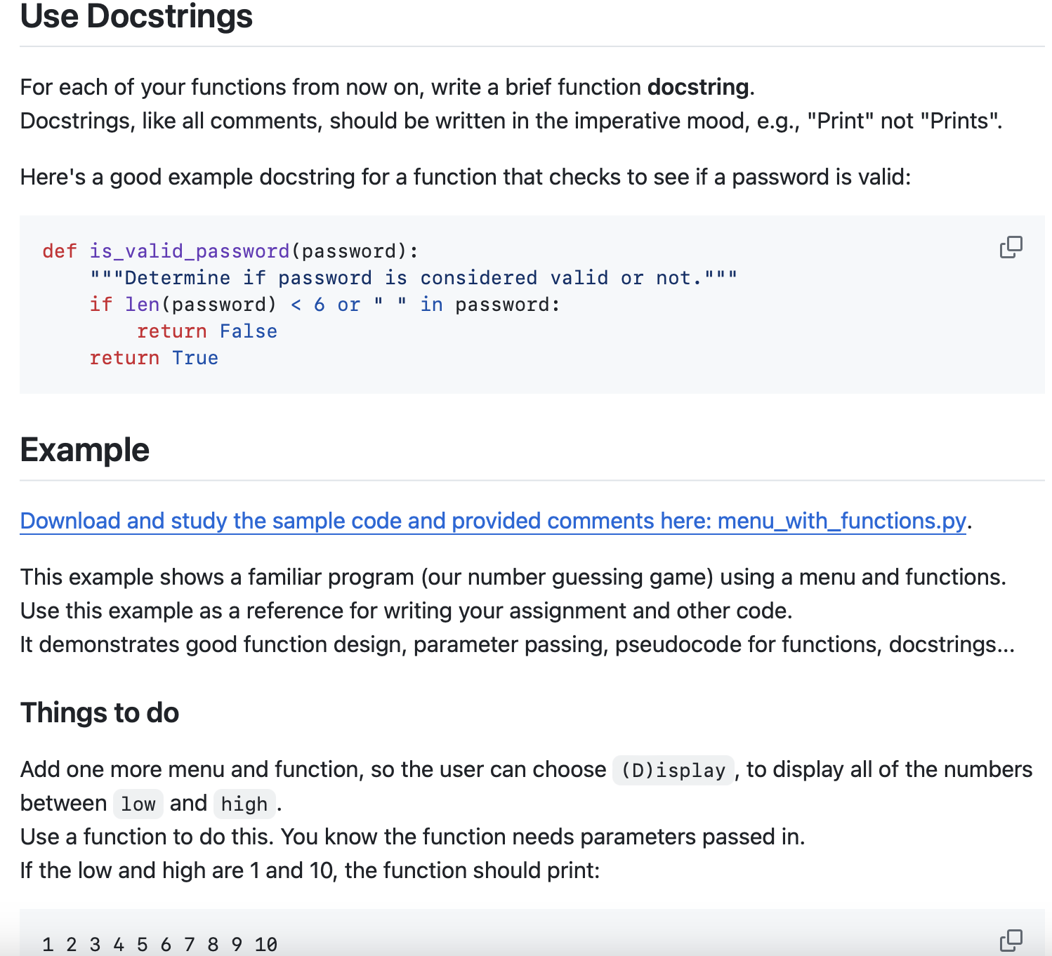
Task: Click the line 'Use this example as a reference'
Action: pos(407,611)
